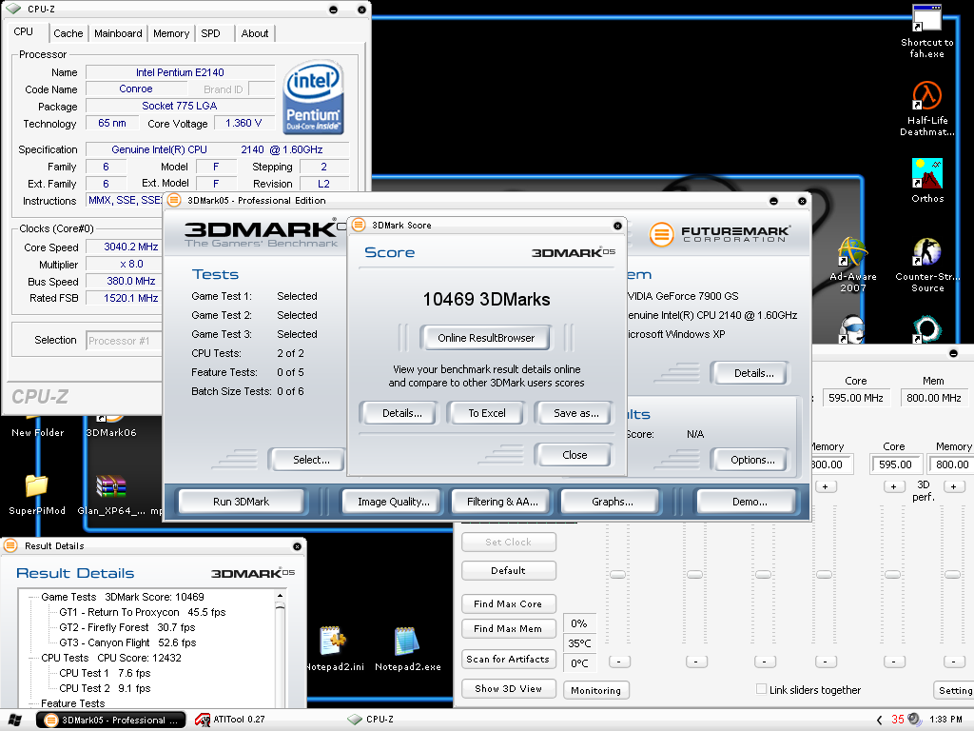
Task: Click Show 3D View in ATITool
Action: click(x=508, y=689)
